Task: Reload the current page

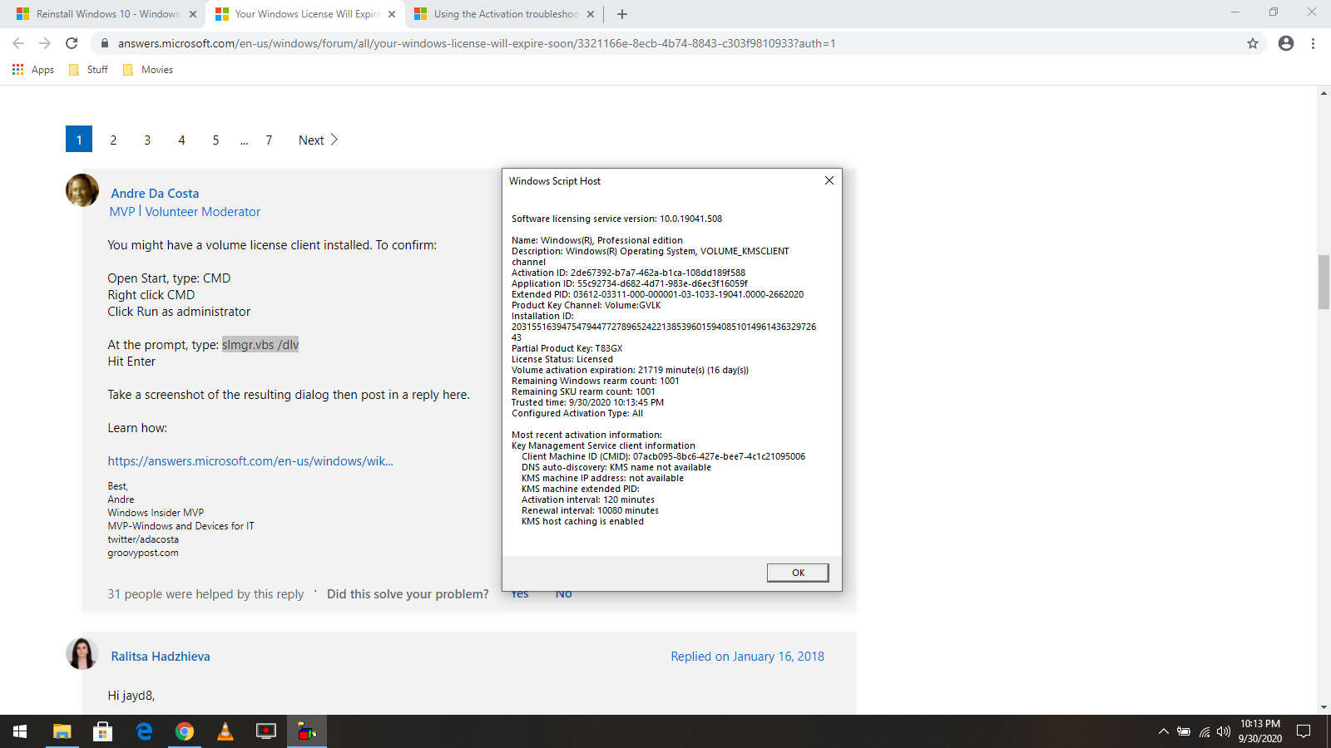Action: [x=72, y=43]
